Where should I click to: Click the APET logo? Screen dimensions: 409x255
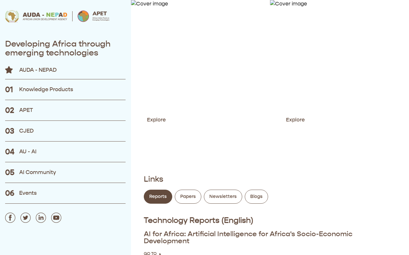tap(94, 16)
